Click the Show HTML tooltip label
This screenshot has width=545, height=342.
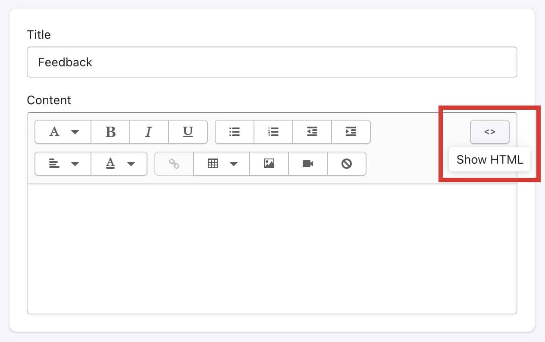click(x=489, y=159)
